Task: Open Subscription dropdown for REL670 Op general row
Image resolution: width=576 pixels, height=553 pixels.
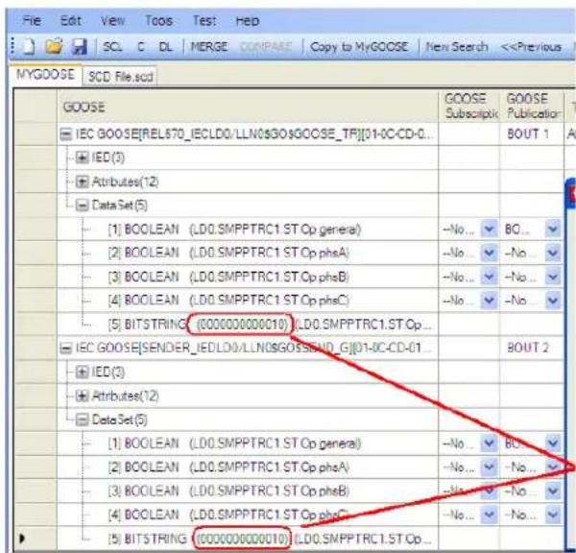Action: (489, 229)
